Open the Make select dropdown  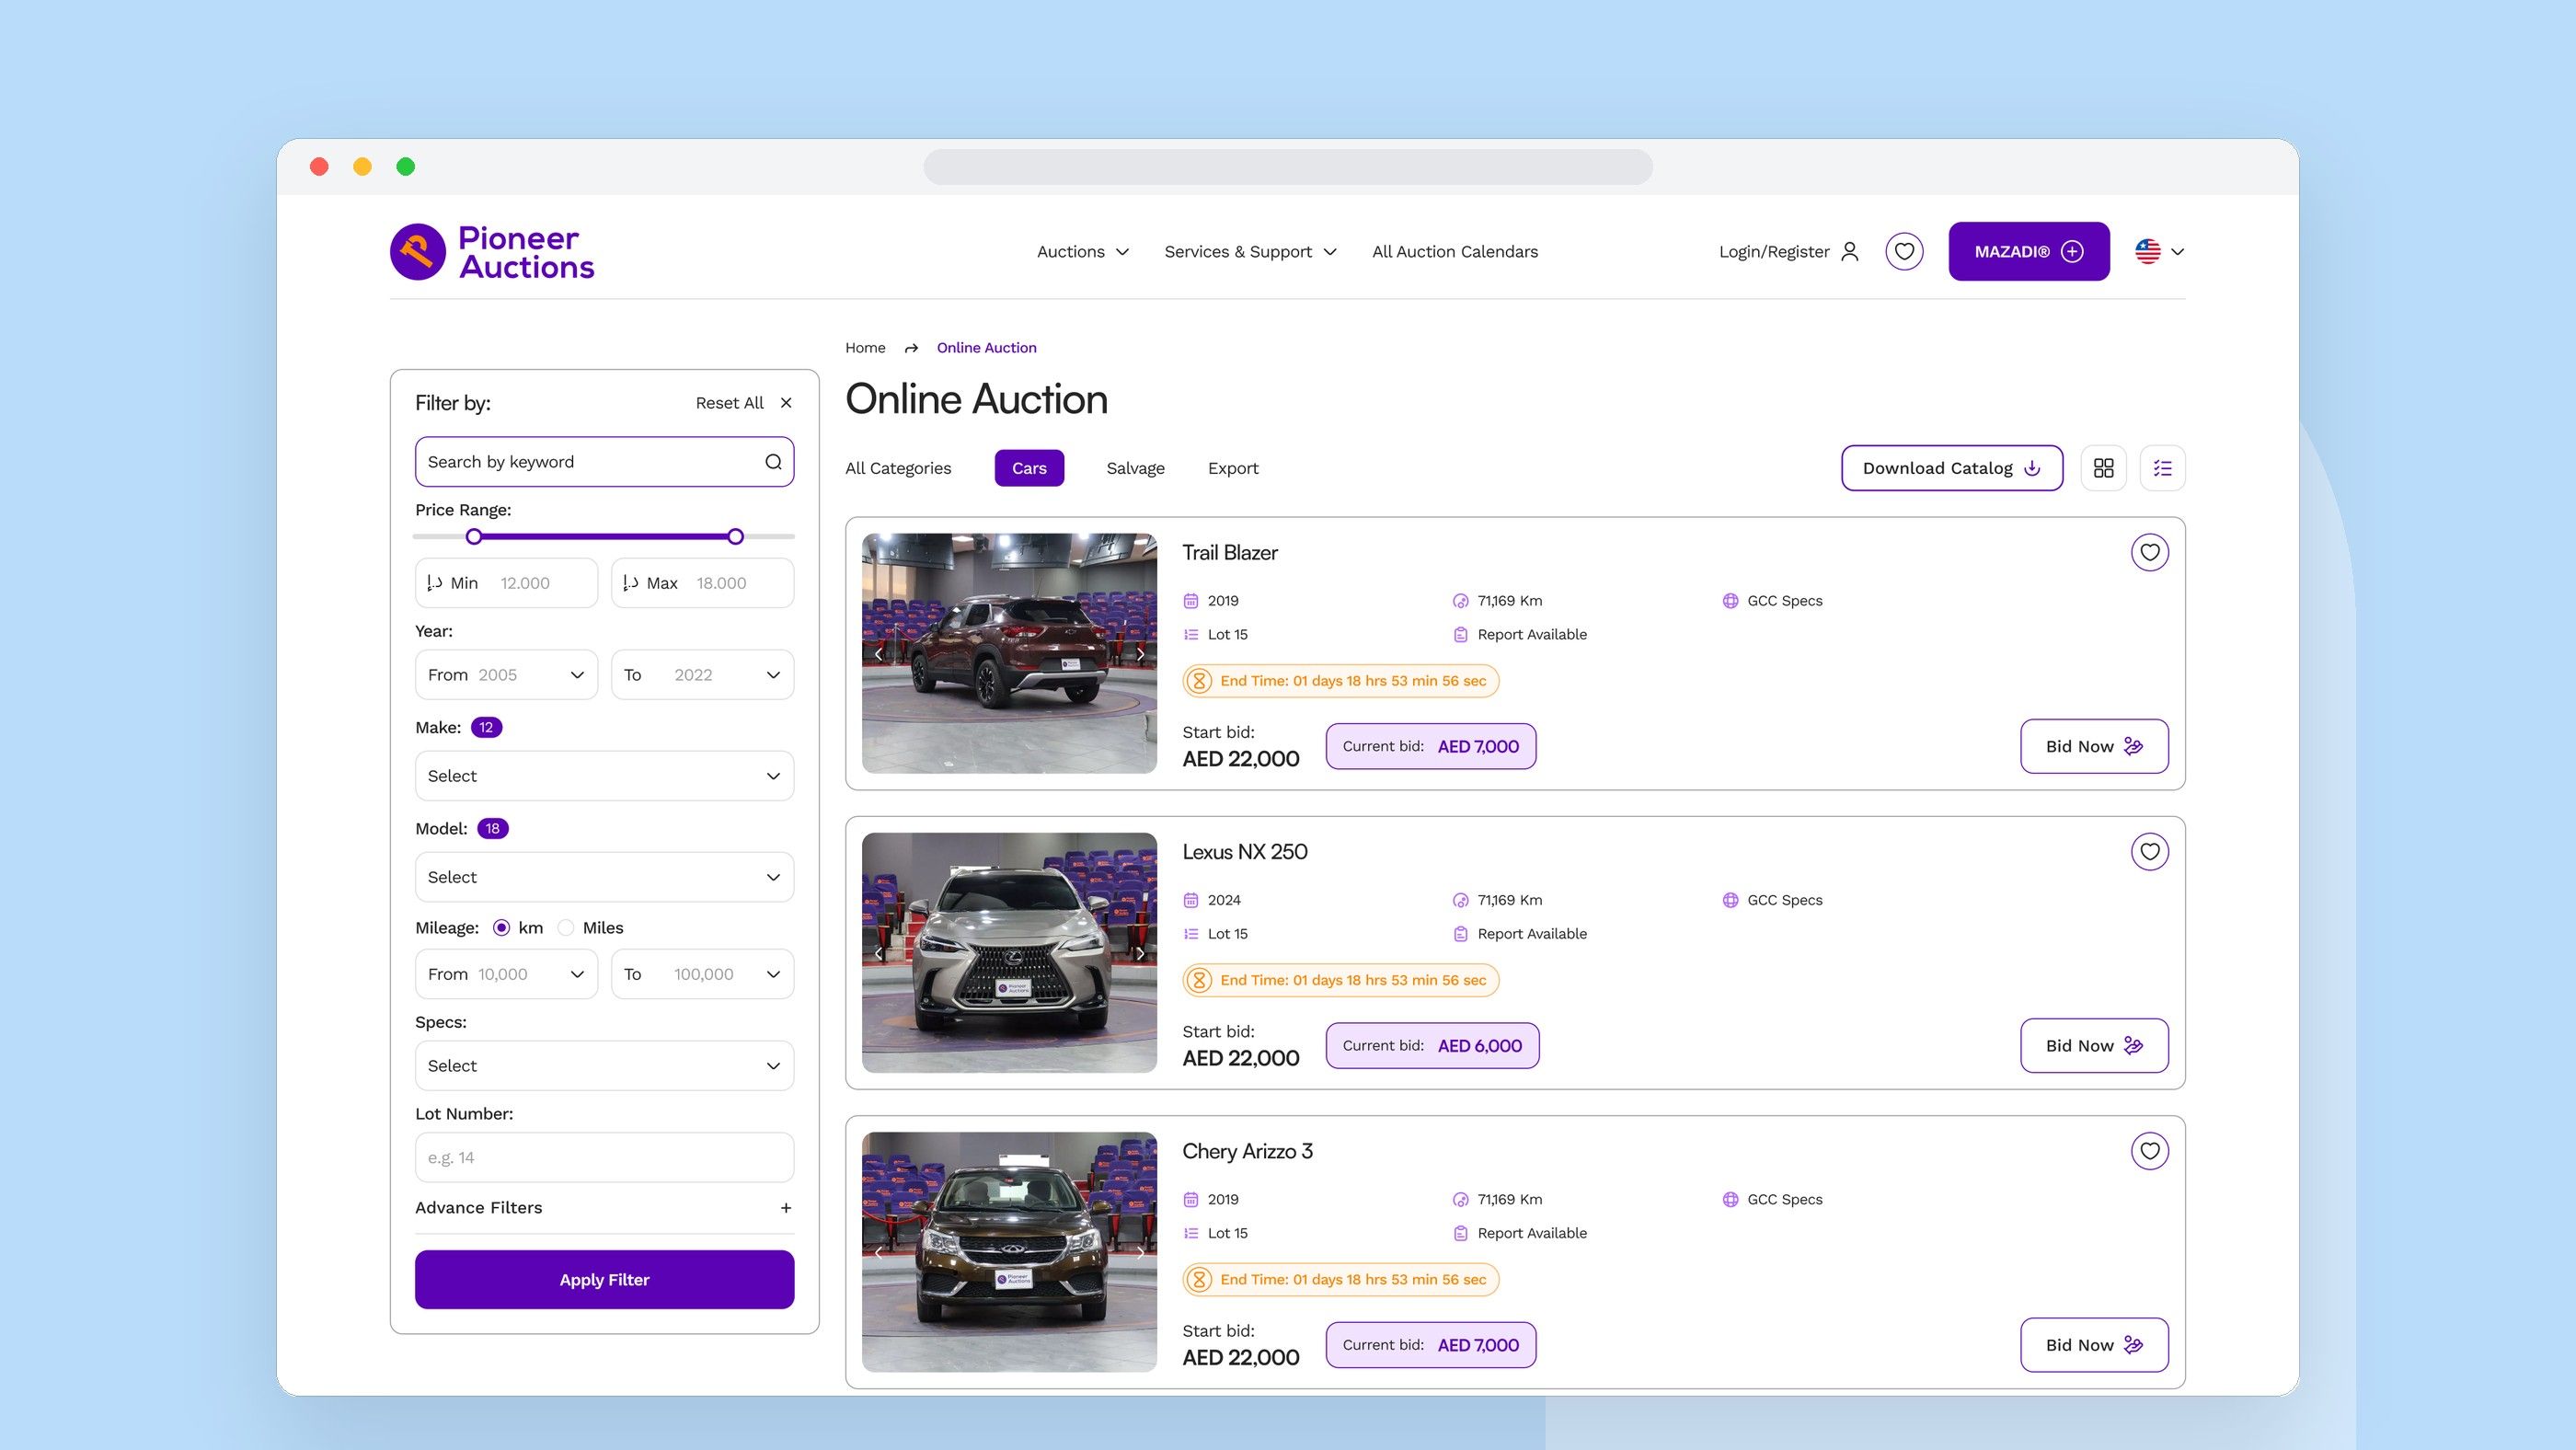[x=604, y=776]
